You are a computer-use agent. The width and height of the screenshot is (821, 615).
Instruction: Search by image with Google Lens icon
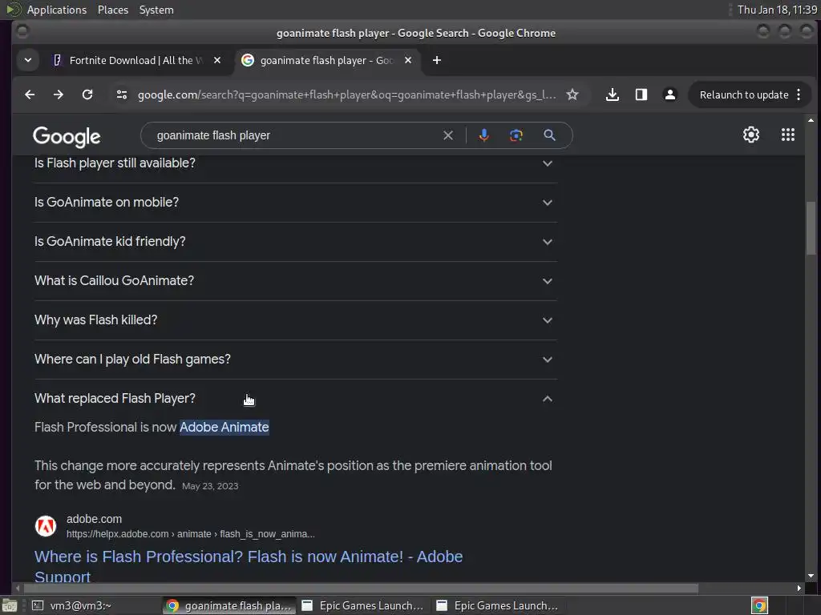(x=516, y=135)
